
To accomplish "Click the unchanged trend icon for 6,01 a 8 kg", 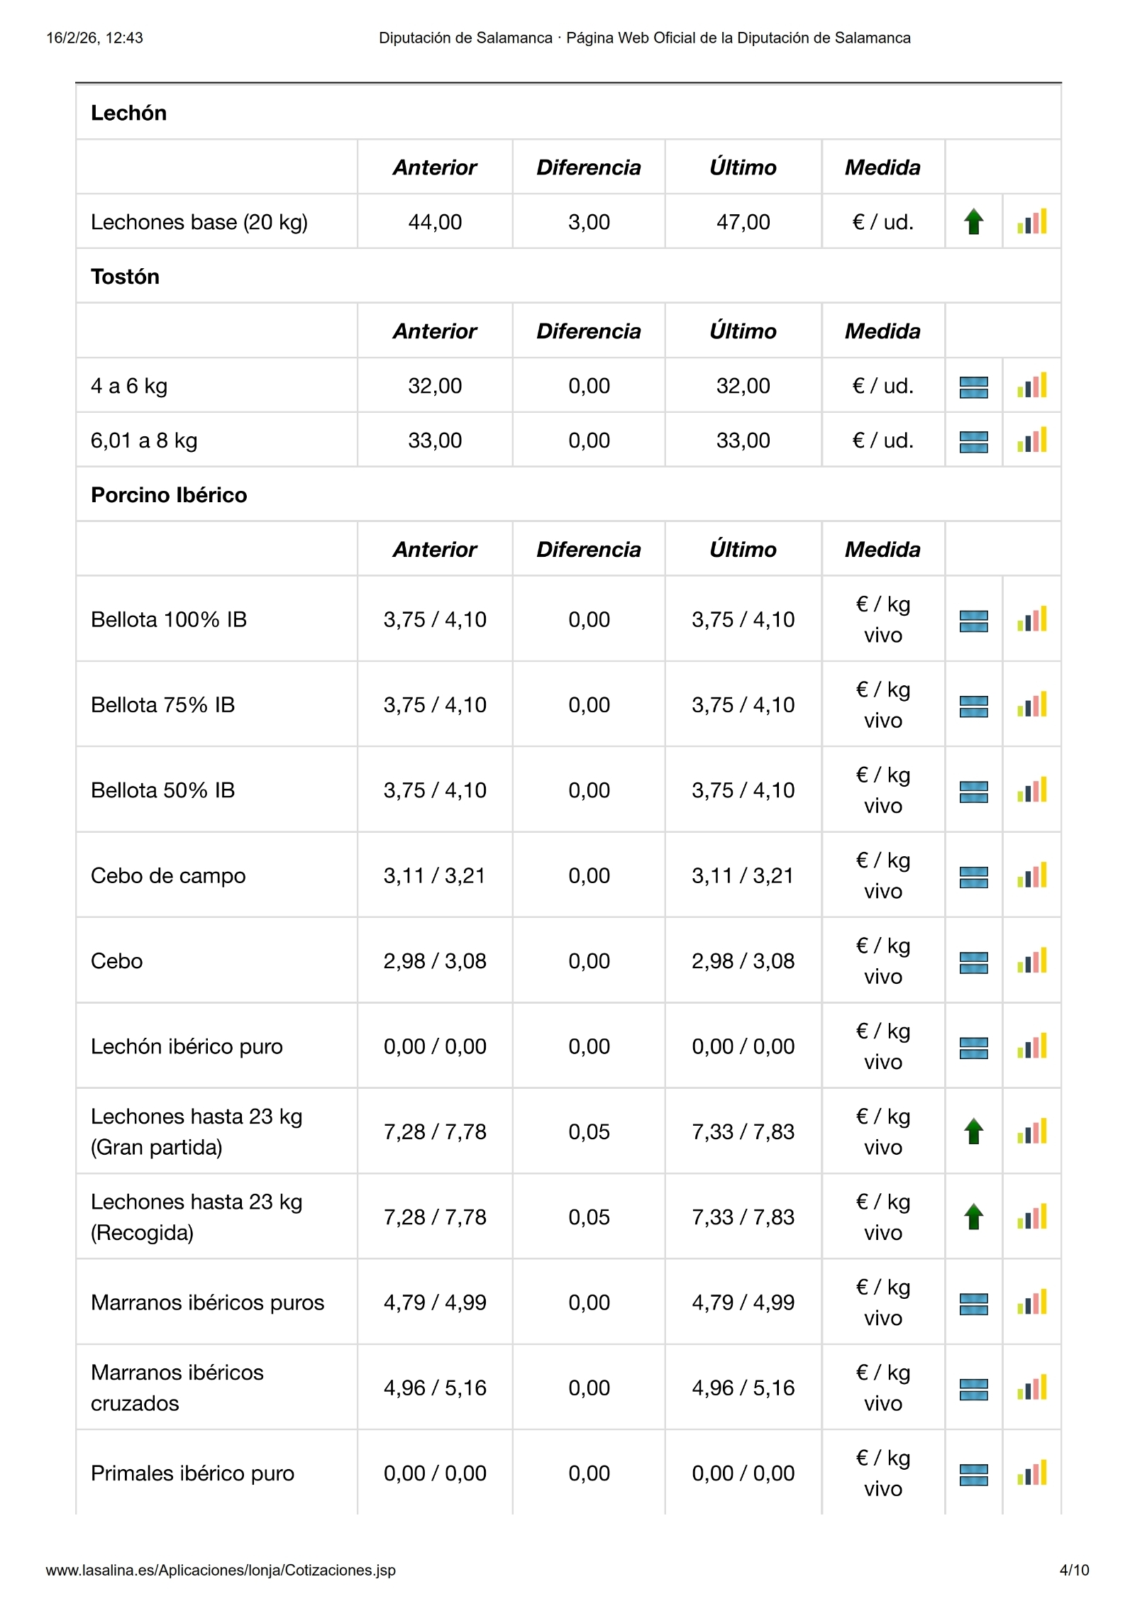I will click(973, 441).
